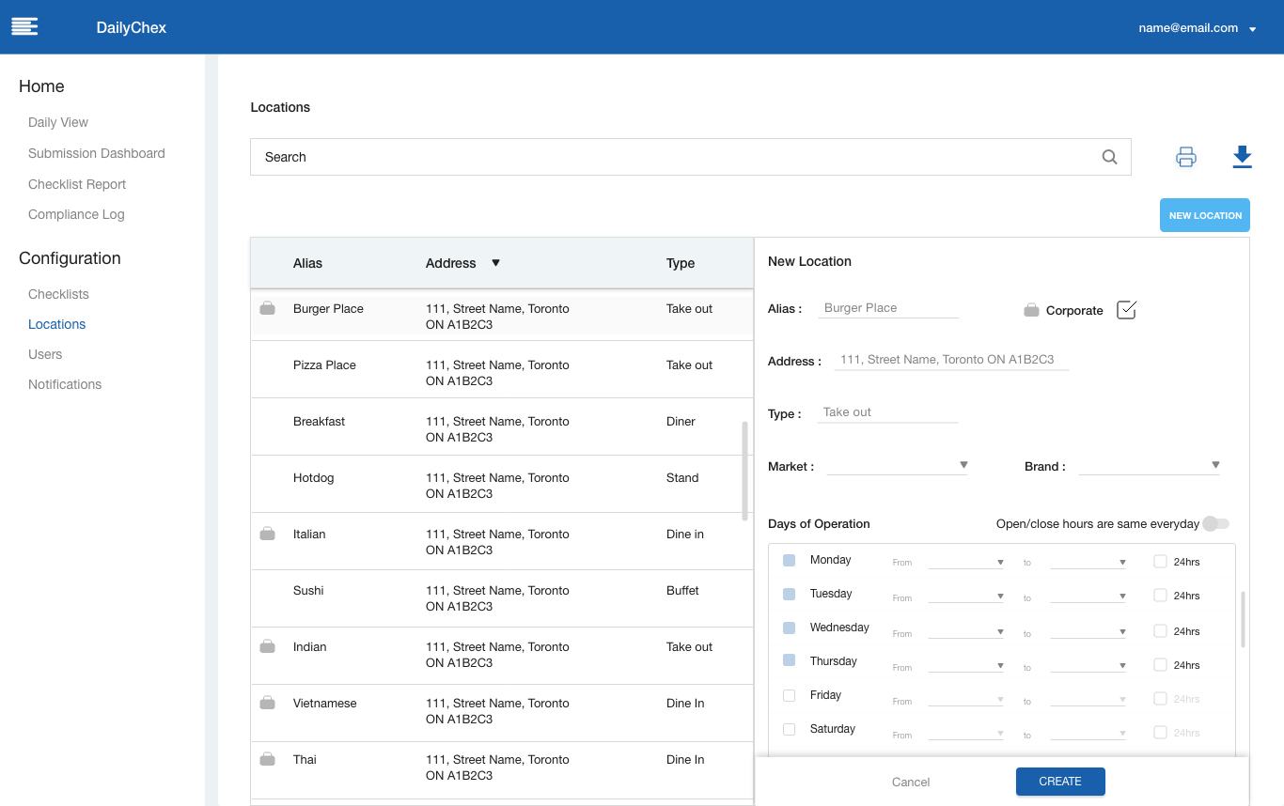Uncheck the Monday checkbox

coord(790,560)
